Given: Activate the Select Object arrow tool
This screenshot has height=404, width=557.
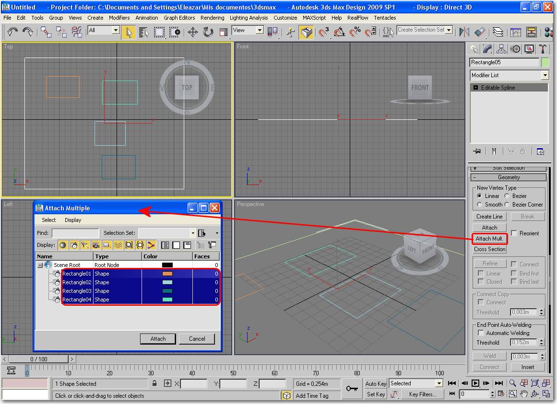Looking at the screenshot, I should tap(129, 32).
